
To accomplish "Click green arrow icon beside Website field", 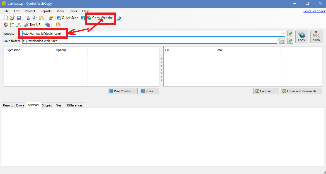I will (x=290, y=34).
